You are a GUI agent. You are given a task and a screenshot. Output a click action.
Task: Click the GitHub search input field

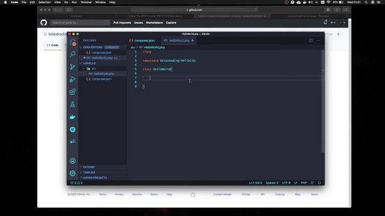pos(80,23)
